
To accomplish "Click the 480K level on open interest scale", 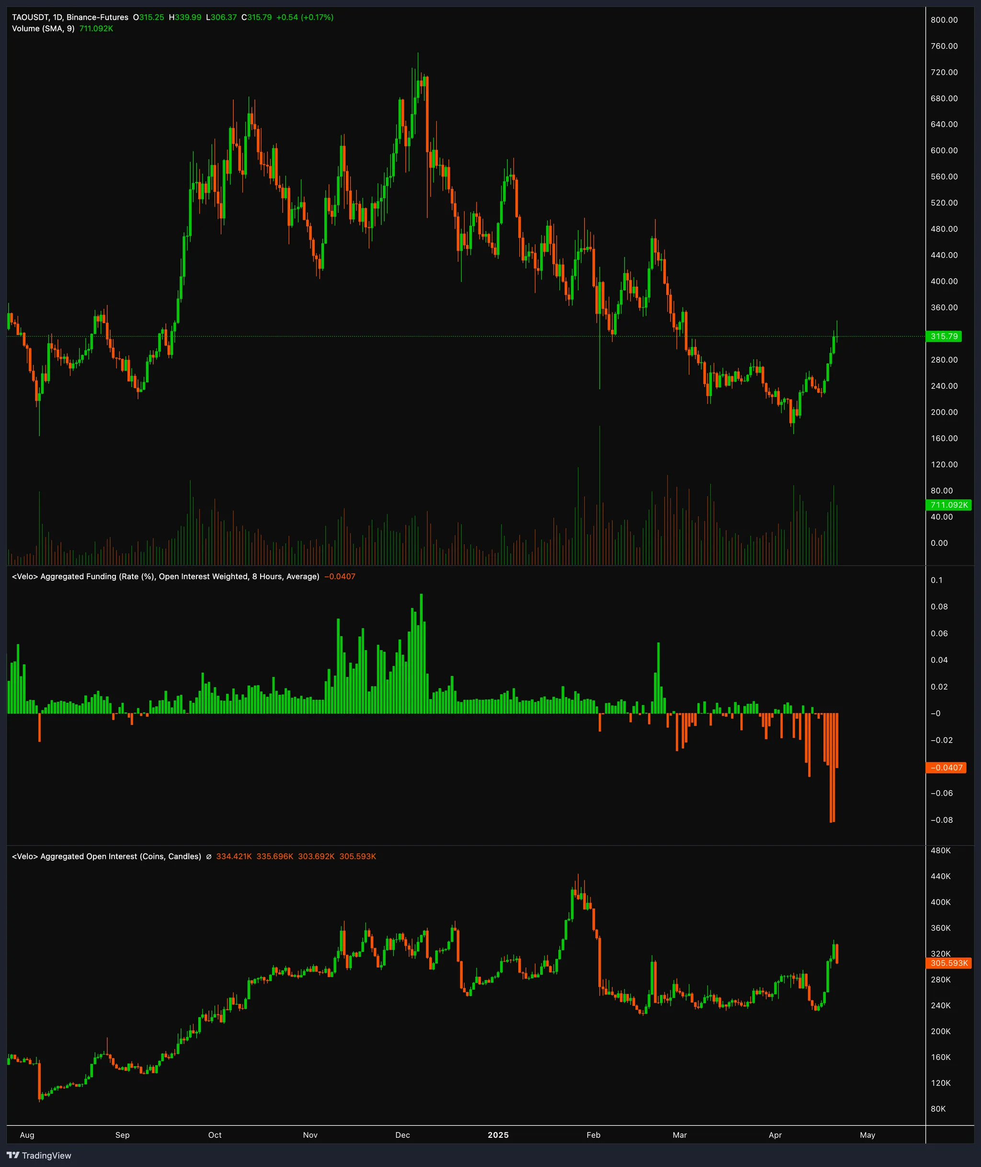I will coord(940,851).
